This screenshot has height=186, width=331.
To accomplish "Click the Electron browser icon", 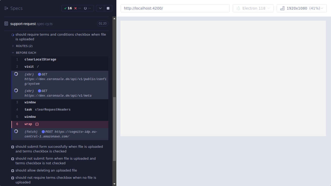I will (x=238, y=8).
